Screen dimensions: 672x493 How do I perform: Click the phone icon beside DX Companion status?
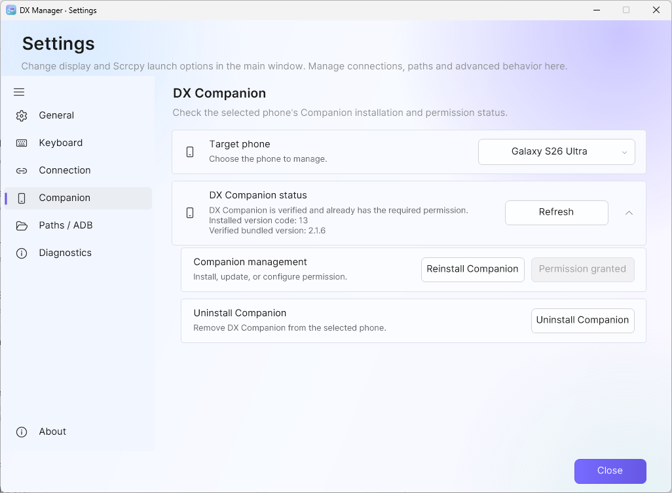[x=190, y=213]
